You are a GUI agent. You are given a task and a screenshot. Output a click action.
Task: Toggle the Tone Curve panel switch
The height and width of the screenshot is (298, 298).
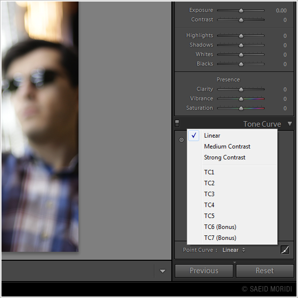(x=177, y=124)
